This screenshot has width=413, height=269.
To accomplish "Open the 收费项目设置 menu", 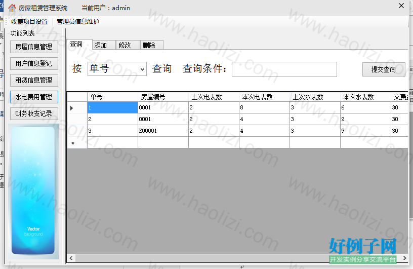I will coord(29,22).
